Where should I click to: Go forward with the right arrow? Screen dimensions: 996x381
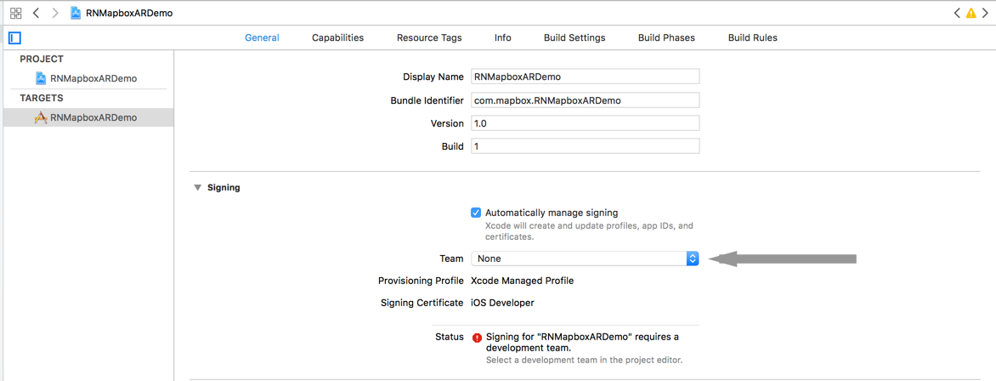(x=55, y=14)
